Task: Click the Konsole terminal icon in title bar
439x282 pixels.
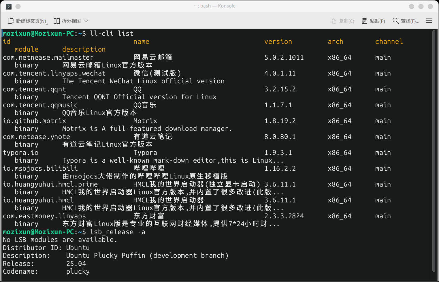Action: point(9,6)
